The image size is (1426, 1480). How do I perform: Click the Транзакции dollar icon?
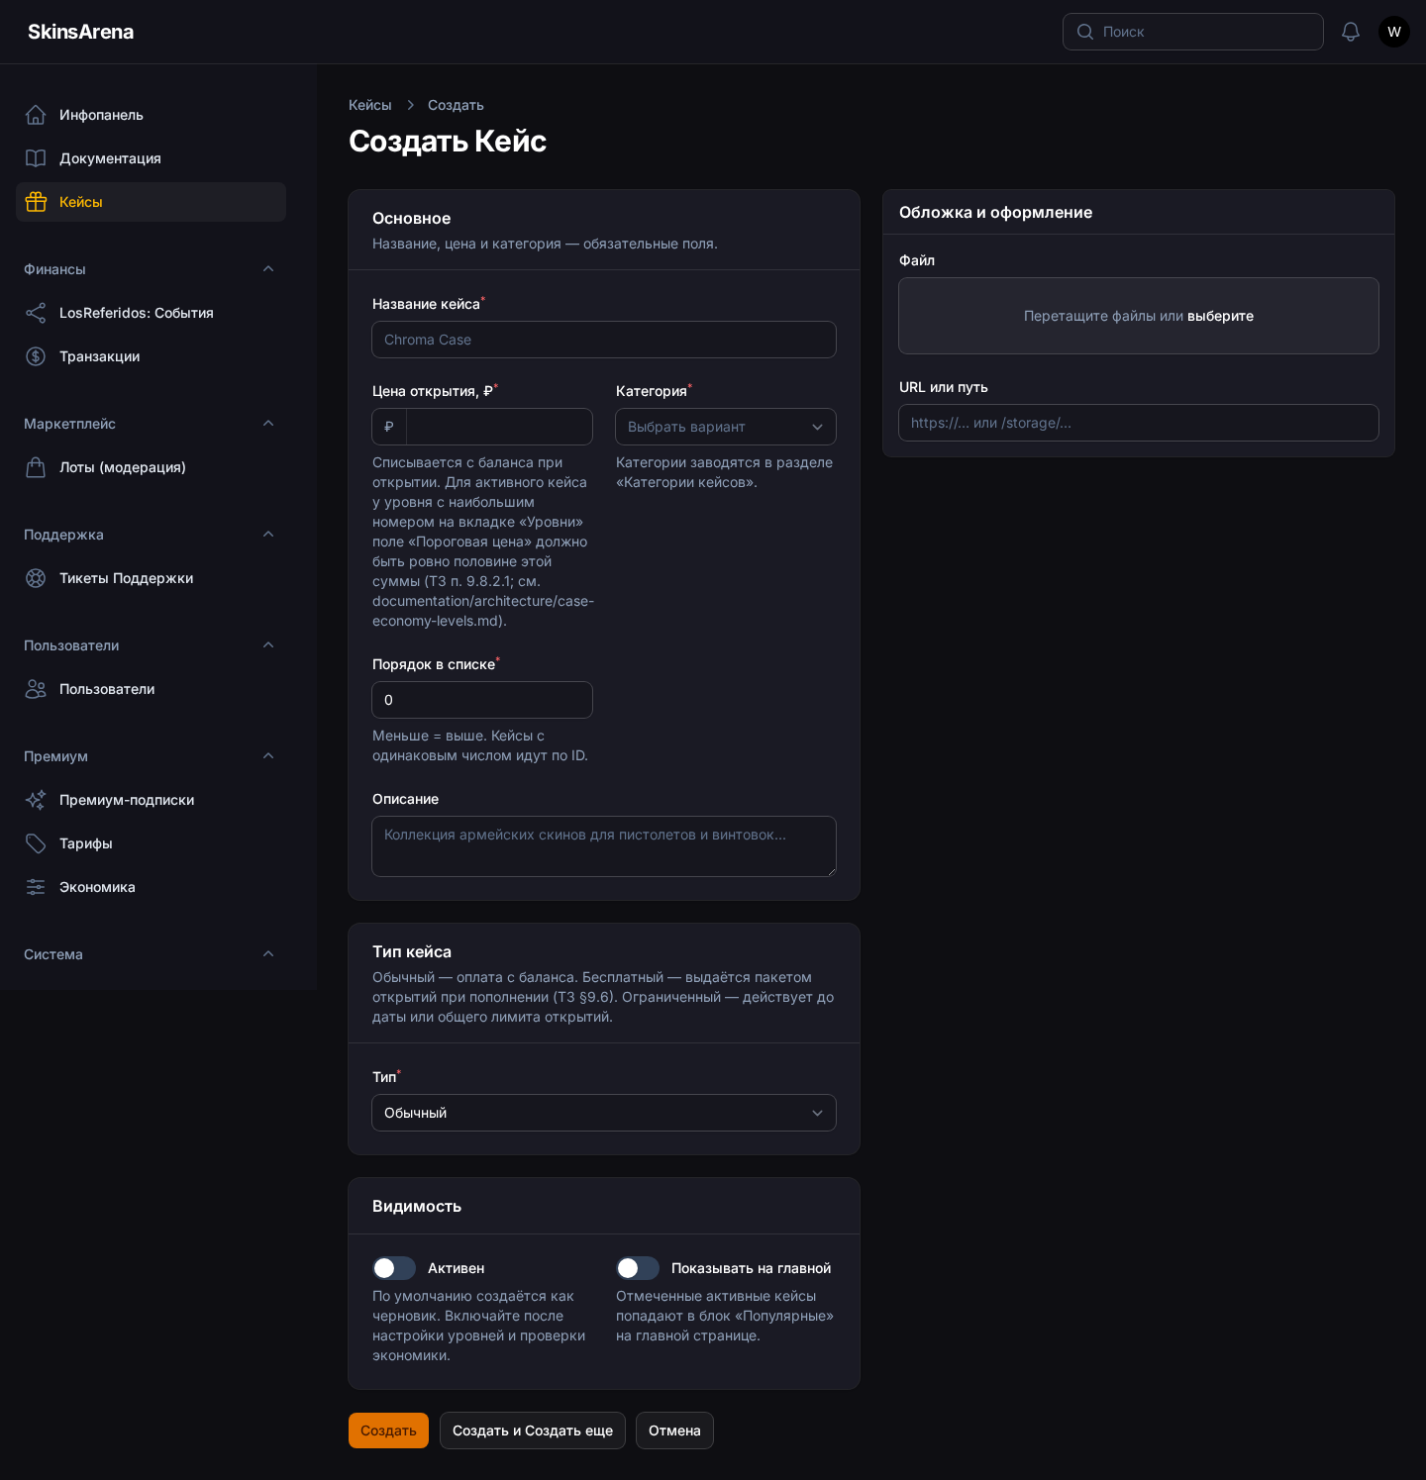pyautogui.click(x=36, y=356)
